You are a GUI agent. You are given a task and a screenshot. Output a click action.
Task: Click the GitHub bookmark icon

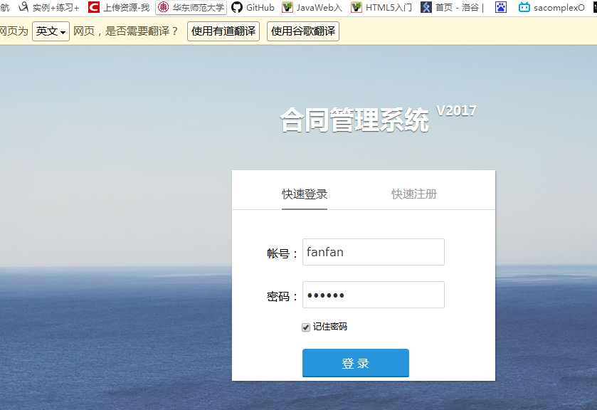click(237, 7)
